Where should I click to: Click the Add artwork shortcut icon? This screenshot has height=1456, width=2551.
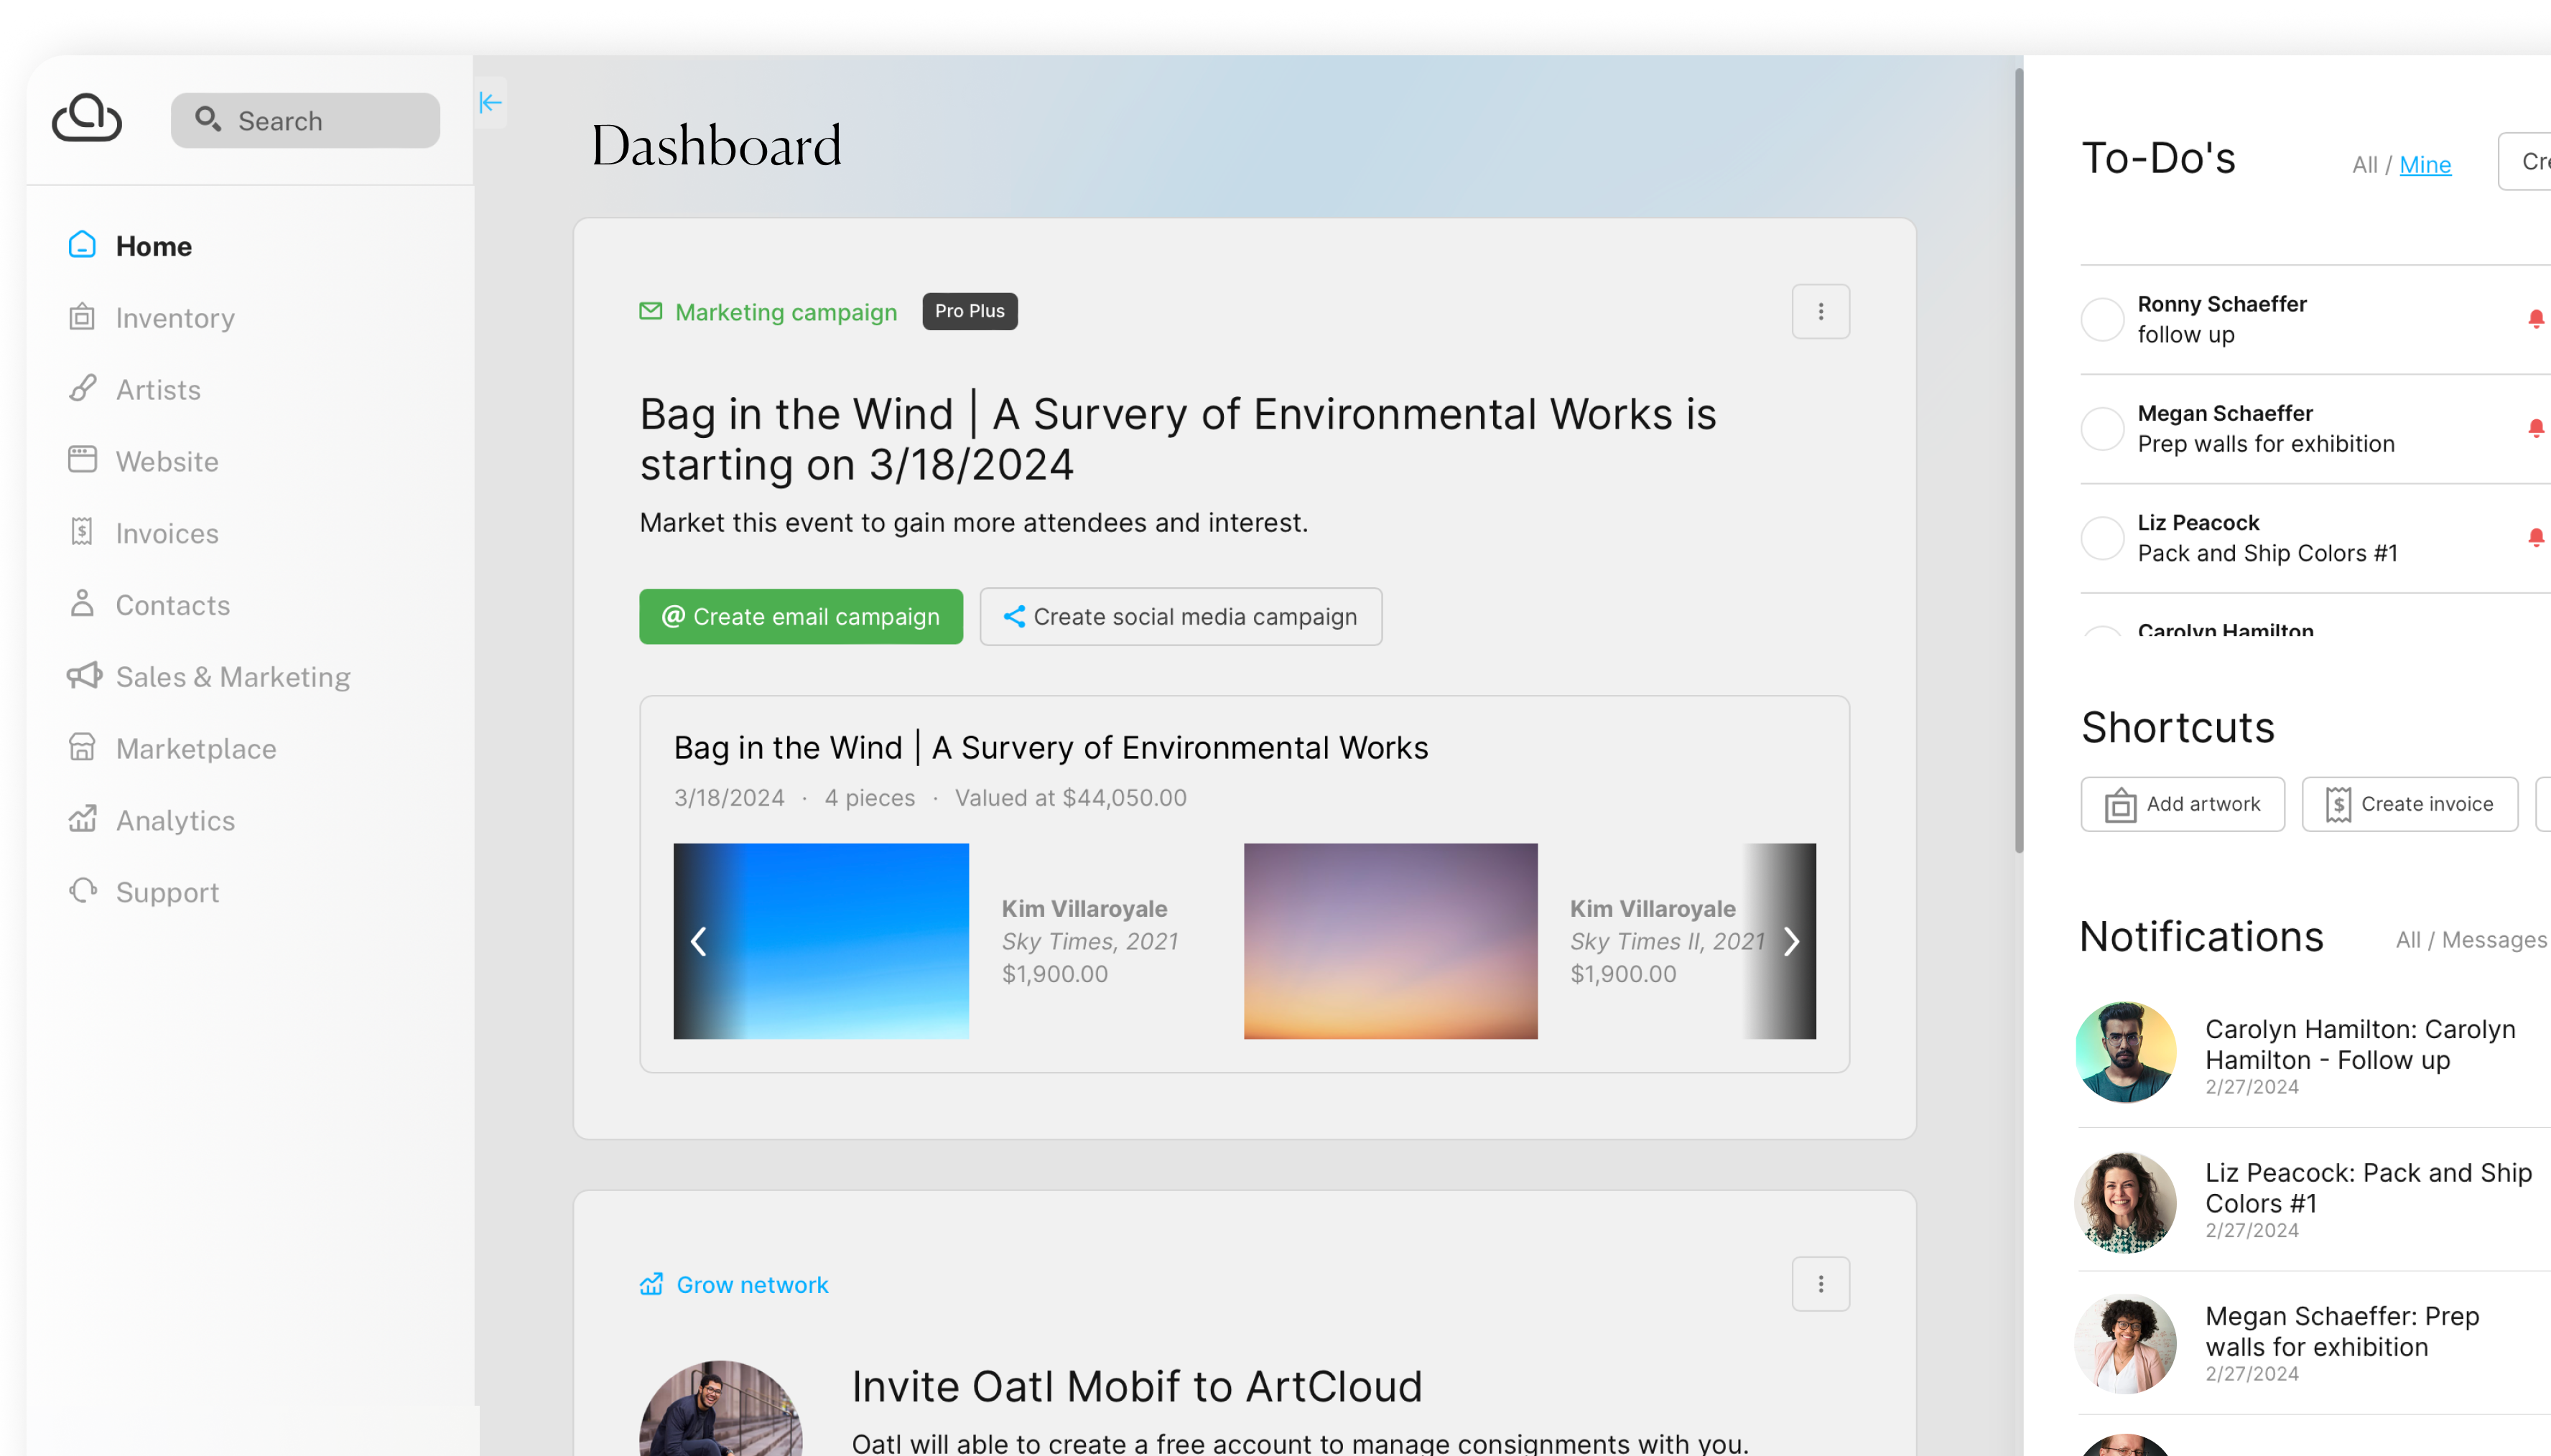coord(2118,804)
